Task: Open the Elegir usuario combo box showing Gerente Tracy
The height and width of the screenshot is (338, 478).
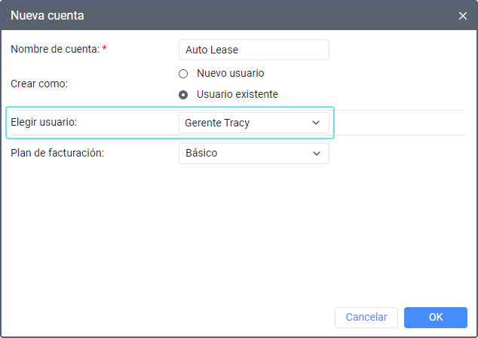Action: pyautogui.click(x=253, y=123)
